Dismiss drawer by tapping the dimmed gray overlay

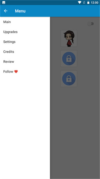(75, 126)
